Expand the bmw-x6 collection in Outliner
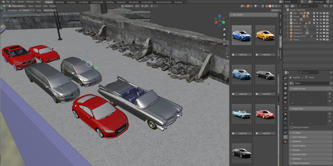 point(288,23)
